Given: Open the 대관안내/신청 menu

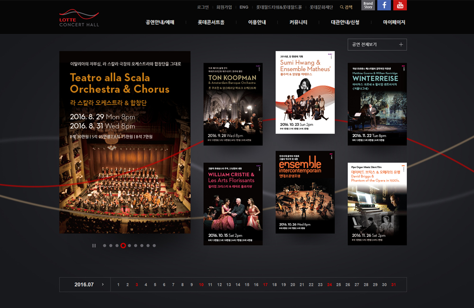Looking at the screenshot, I should click(345, 22).
